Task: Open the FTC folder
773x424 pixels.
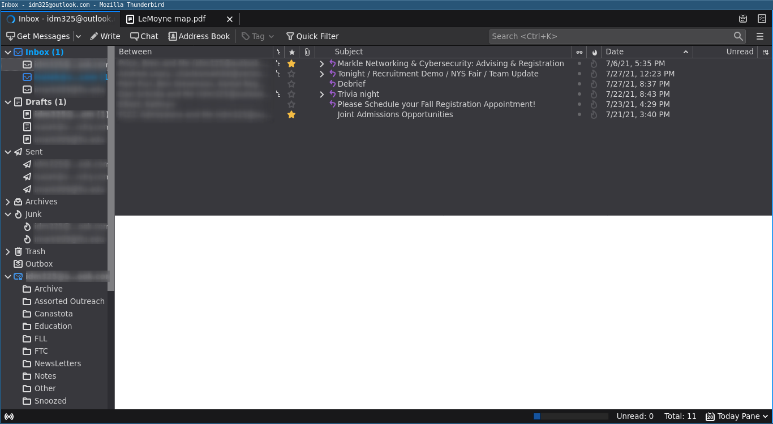Action: [x=41, y=351]
